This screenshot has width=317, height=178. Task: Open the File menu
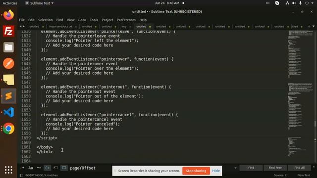(22, 20)
